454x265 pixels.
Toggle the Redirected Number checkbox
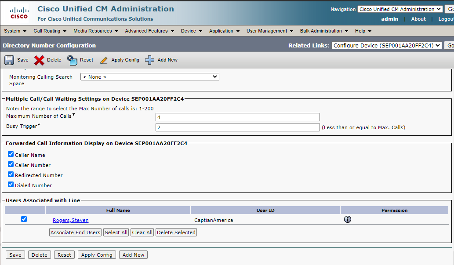(x=11, y=174)
